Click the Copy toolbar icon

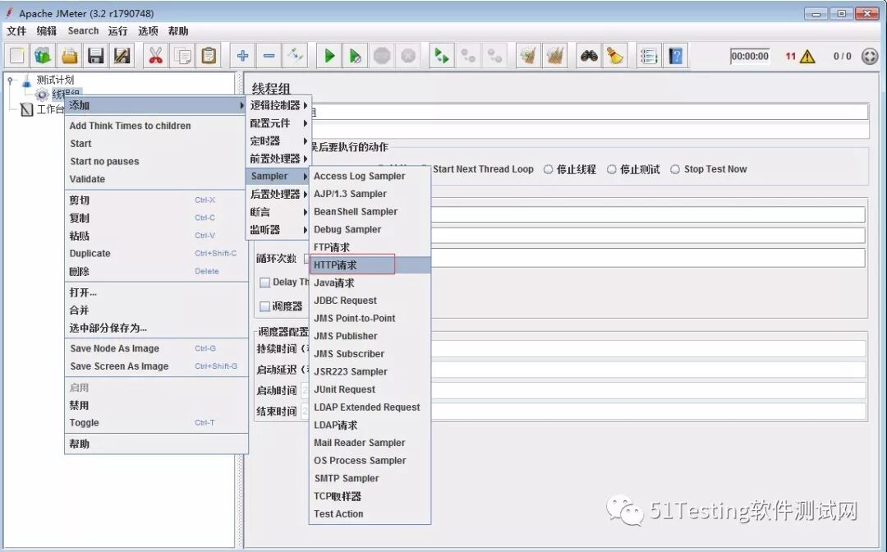coord(182,55)
